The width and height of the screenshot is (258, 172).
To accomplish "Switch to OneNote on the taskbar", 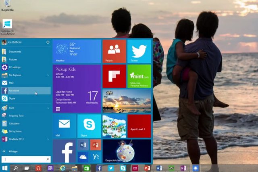I will [183, 168].
